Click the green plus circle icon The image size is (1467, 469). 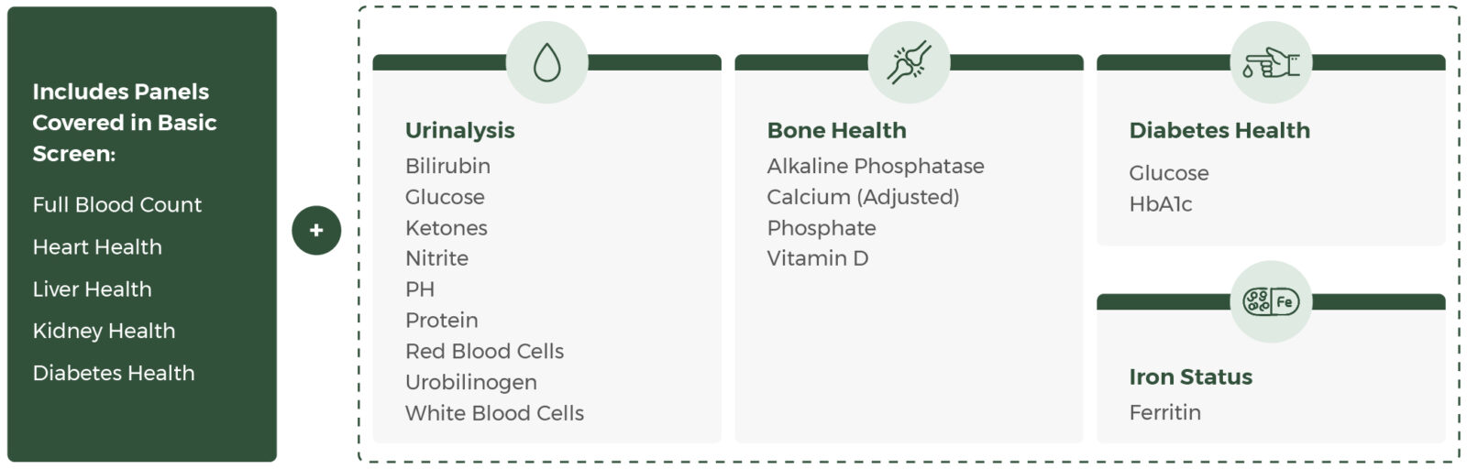click(316, 230)
